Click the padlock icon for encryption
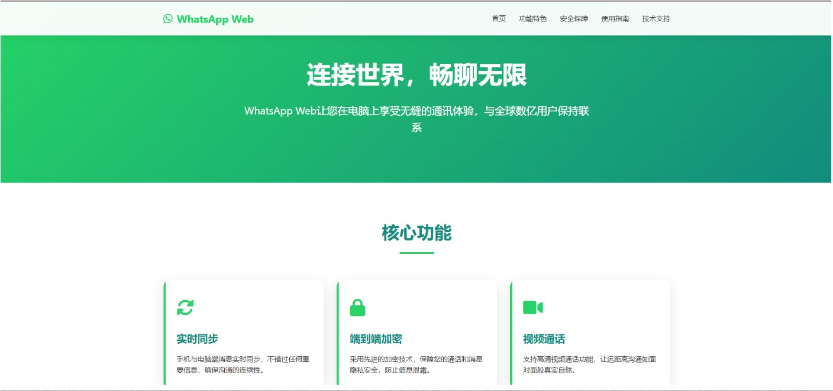Screen dimensions: 833x391 (x=357, y=308)
